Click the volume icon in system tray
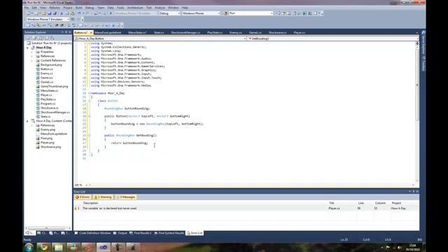The image size is (448, 252). click(400, 247)
